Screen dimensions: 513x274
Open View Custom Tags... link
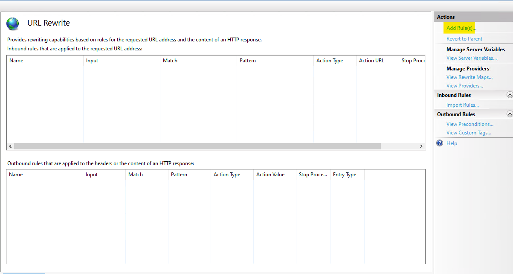(469, 133)
